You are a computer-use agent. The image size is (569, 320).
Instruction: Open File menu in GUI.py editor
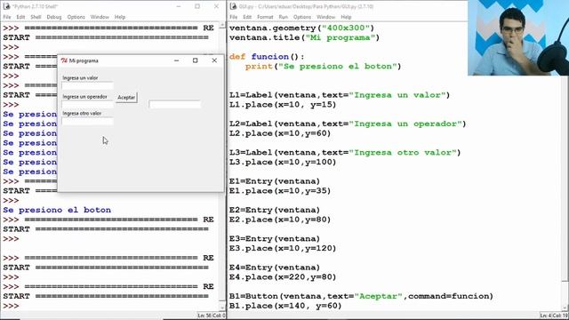233,17
